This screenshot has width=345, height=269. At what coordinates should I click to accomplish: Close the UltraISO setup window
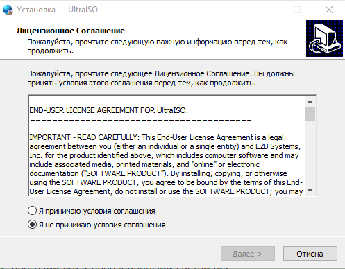[329, 10]
